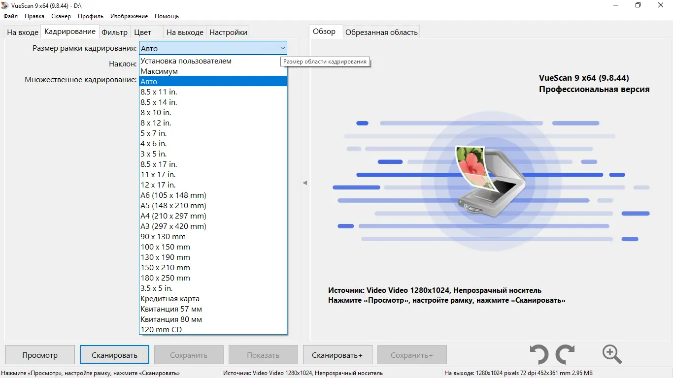Select the Кадрирование tab
This screenshot has width=673, height=378.
[70, 31]
